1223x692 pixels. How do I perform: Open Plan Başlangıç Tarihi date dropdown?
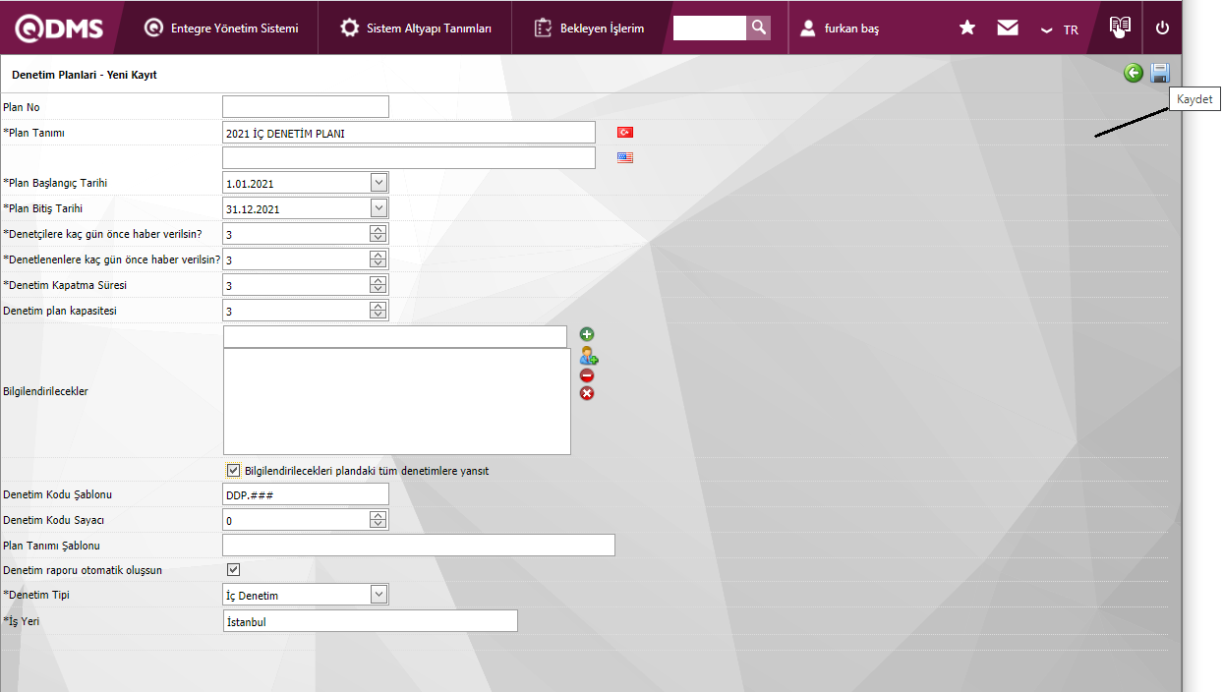click(379, 183)
